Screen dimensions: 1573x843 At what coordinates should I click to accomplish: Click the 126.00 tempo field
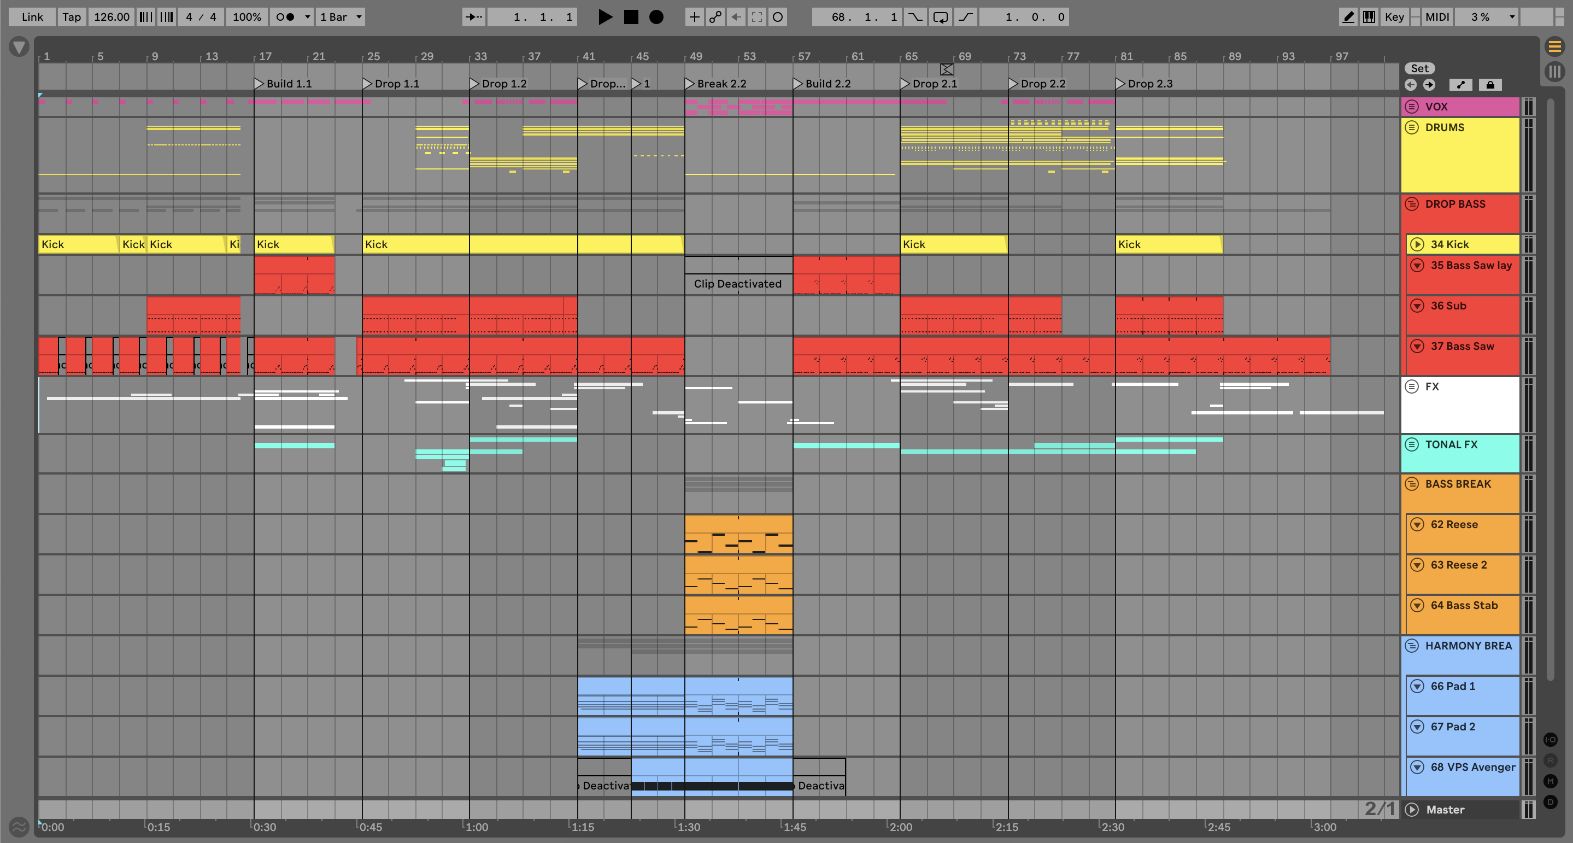pos(111,17)
